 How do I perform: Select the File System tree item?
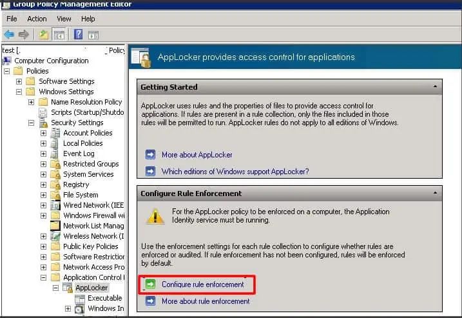pyautogui.click(x=81, y=195)
